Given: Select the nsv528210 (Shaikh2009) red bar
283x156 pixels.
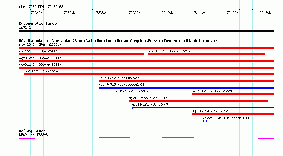Looking at the screenshot, I should [x=186, y=81].
